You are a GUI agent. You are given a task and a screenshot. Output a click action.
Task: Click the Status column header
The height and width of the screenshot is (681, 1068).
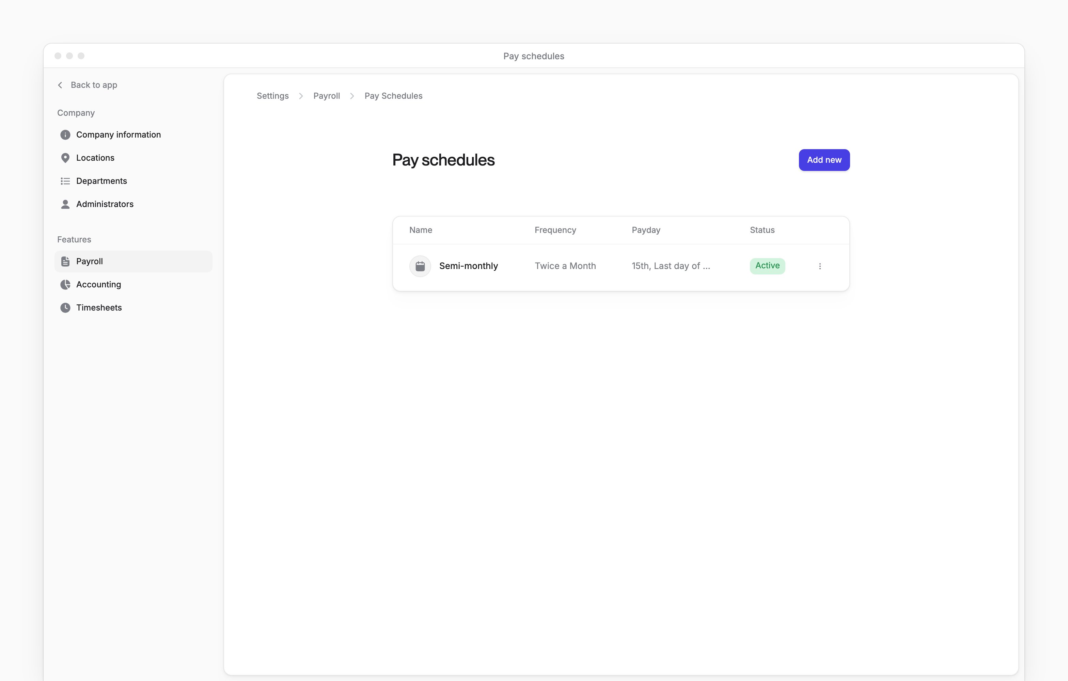click(762, 230)
